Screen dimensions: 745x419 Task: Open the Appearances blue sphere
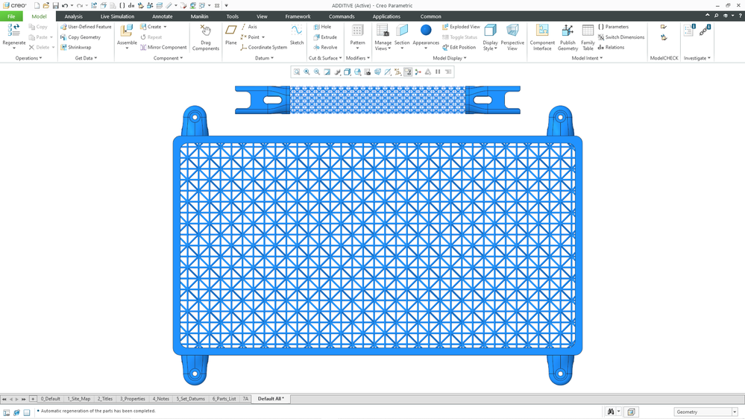pyautogui.click(x=426, y=30)
